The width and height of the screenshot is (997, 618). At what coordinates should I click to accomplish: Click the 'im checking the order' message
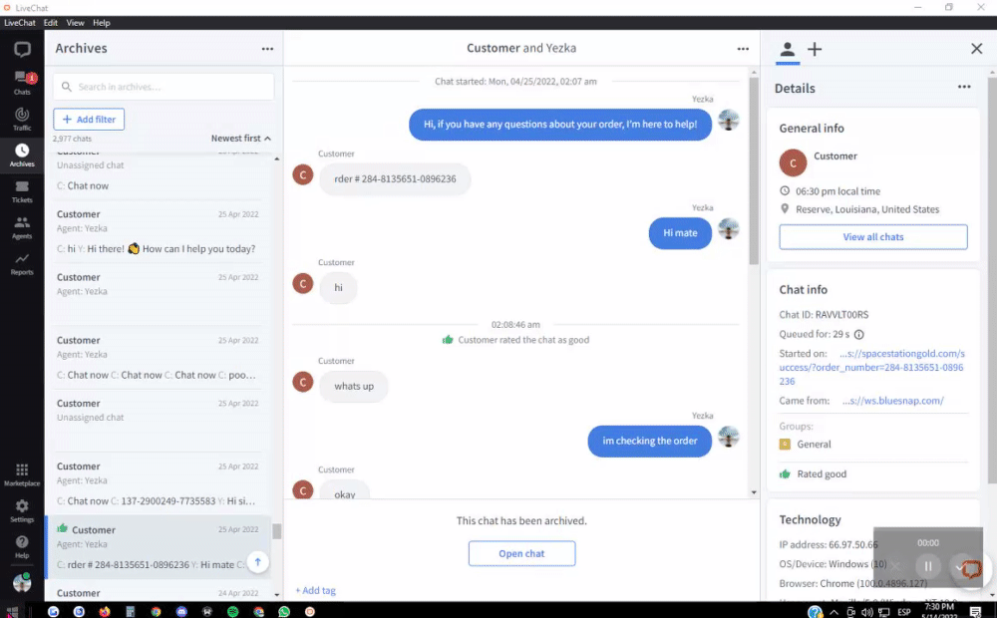[649, 442]
